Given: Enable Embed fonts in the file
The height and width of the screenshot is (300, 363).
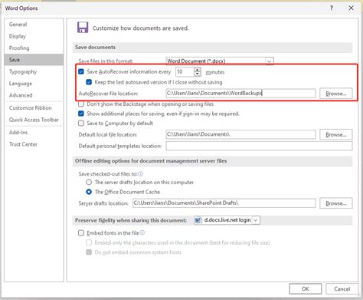Looking at the screenshot, I should coord(81,233).
